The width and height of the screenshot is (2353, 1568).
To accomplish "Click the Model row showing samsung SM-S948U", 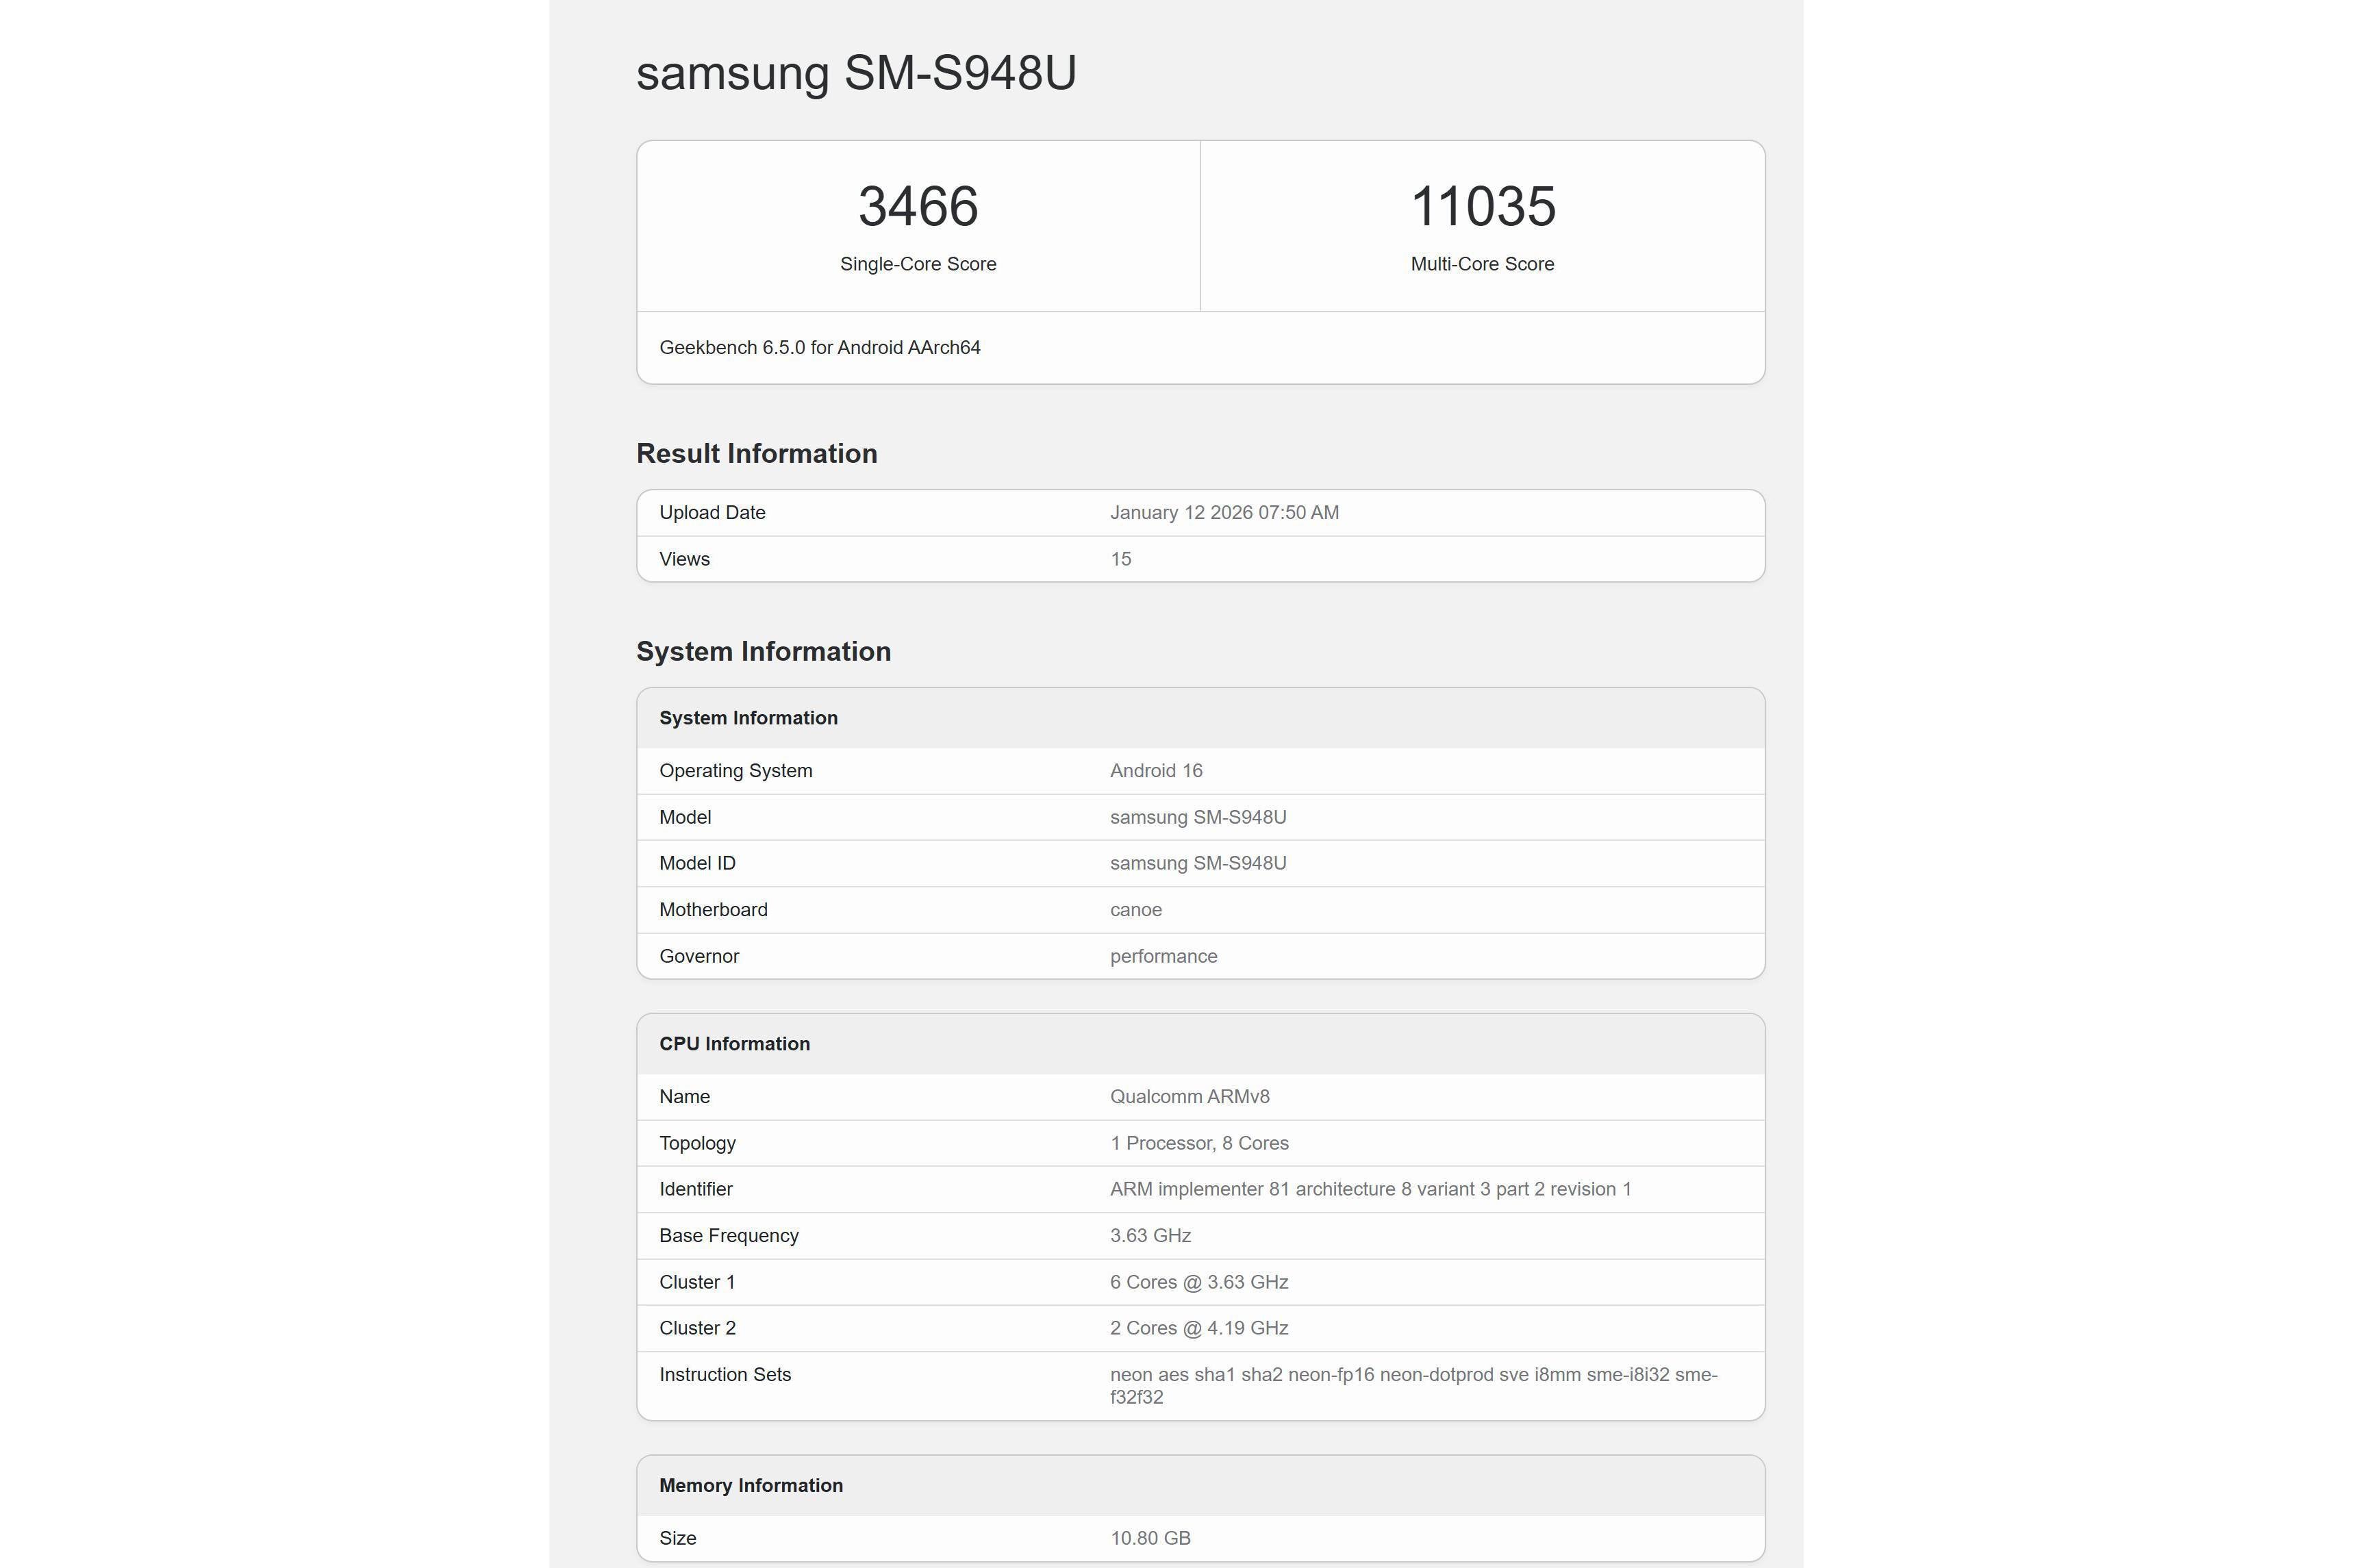I will pyautogui.click(x=1198, y=817).
